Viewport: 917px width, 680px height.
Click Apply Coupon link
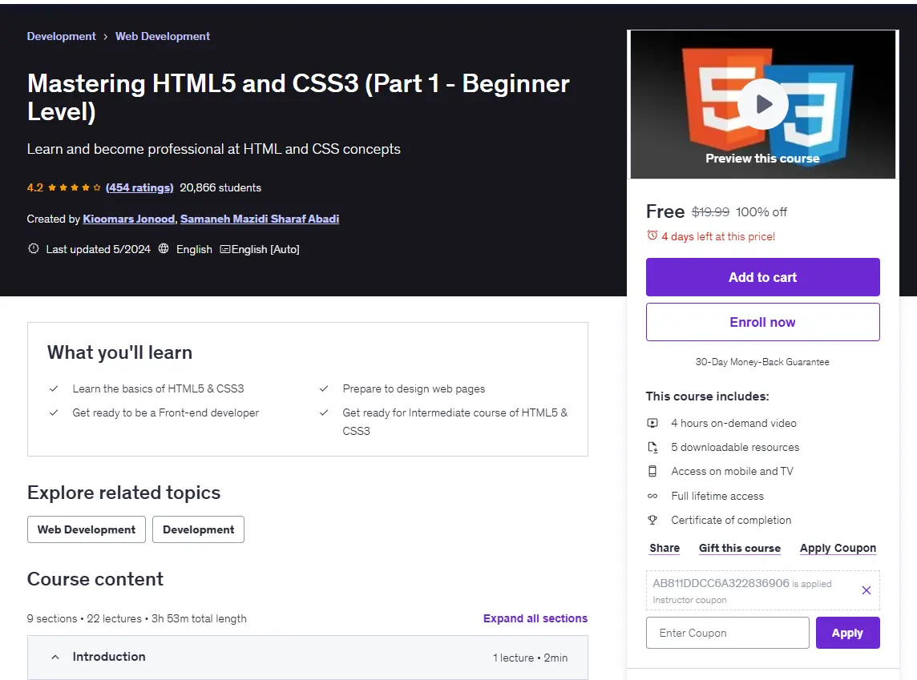pos(838,548)
